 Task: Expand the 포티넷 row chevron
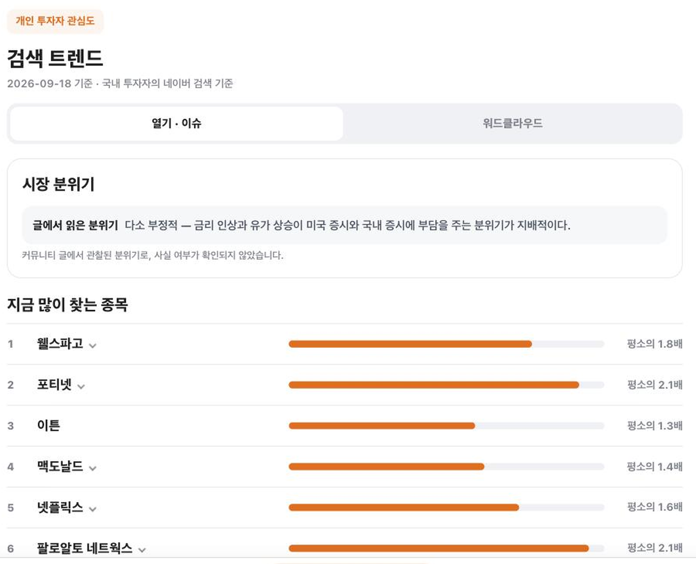(81, 386)
